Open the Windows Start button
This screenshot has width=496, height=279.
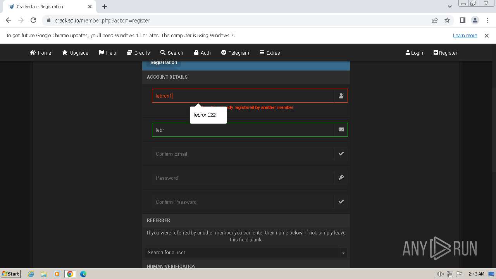pos(10,274)
